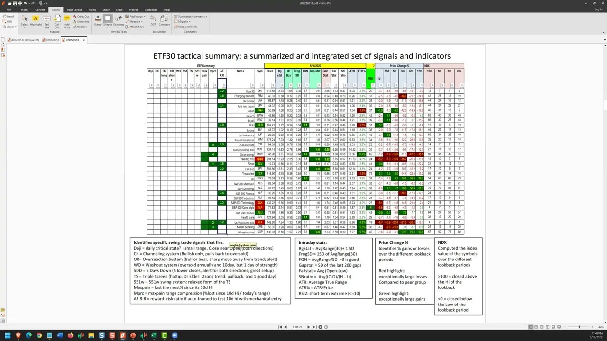Launch Brave browser from taskbar
The height and width of the screenshot is (341, 607).
coord(18,335)
